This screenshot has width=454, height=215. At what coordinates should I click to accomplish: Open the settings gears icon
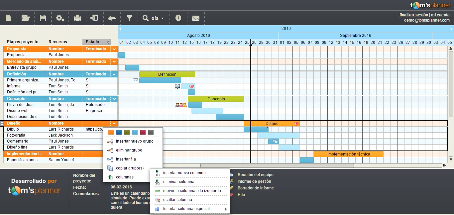(60, 18)
